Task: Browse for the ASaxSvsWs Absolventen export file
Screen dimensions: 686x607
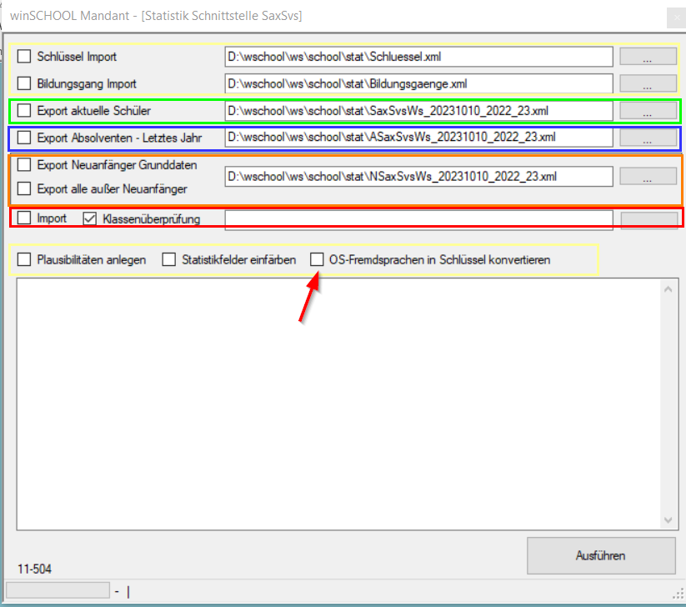Action: [x=647, y=138]
